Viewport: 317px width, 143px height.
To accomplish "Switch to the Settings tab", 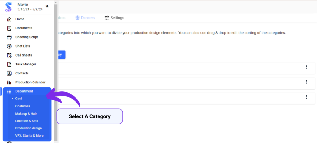I will pos(114,18).
